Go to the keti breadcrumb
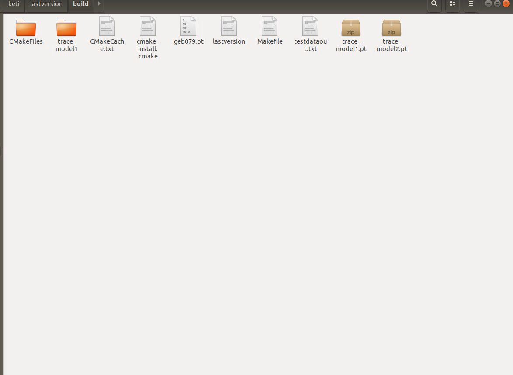 (x=14, y=3)
